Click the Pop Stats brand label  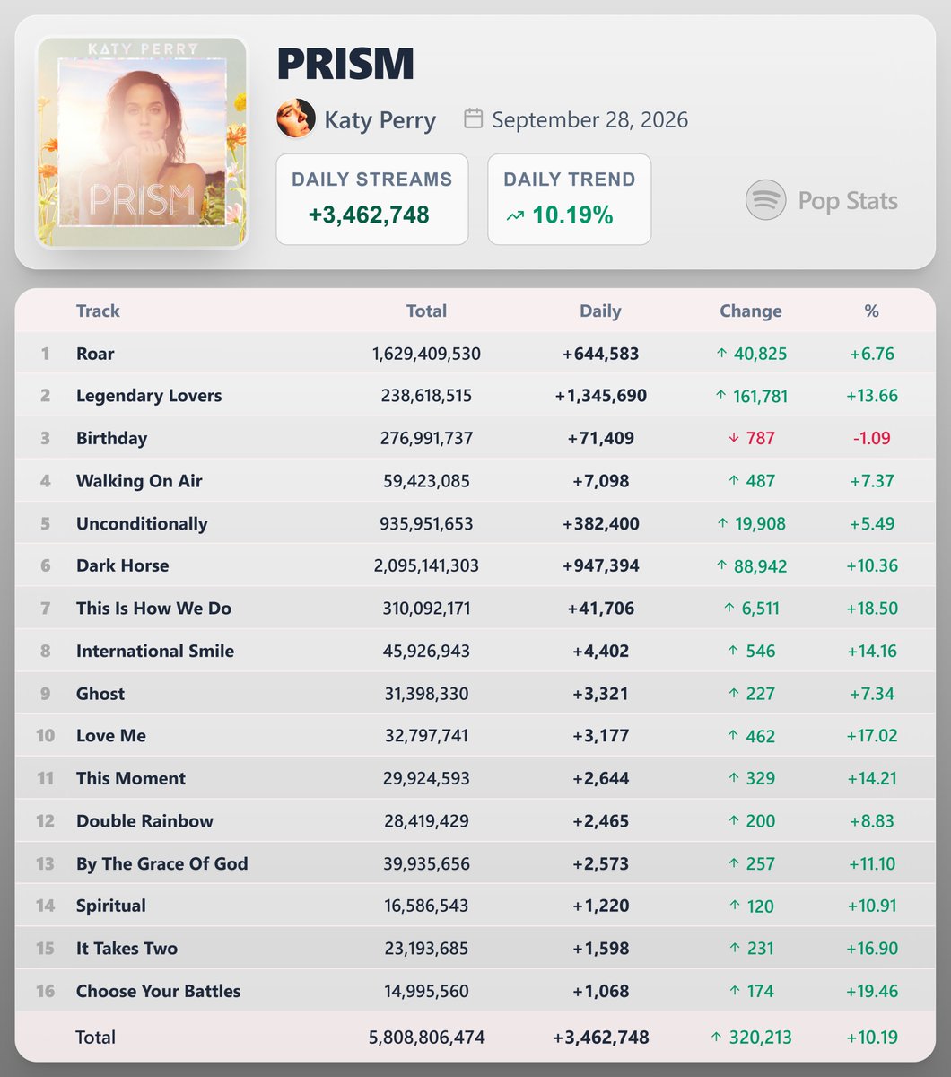(848, 201)
